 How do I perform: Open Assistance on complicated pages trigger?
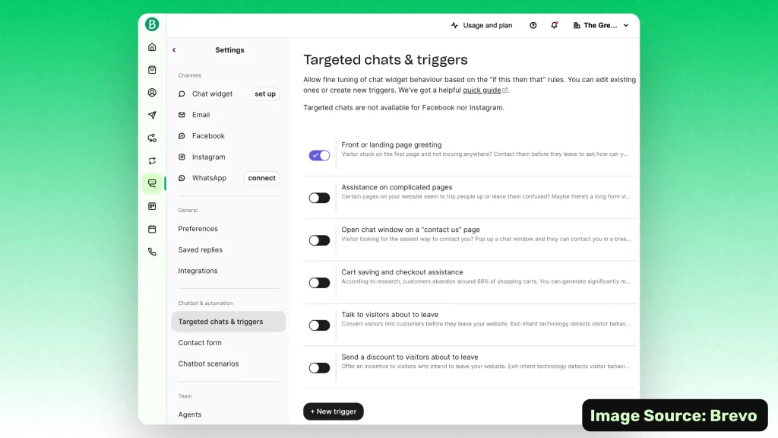pyautogui.click(x=397, y=187)
